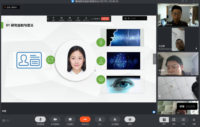This screenshot has width=200, height=127.
Task: Unmute microphone with 取消静音 button
Action: [x=40, y=119]
